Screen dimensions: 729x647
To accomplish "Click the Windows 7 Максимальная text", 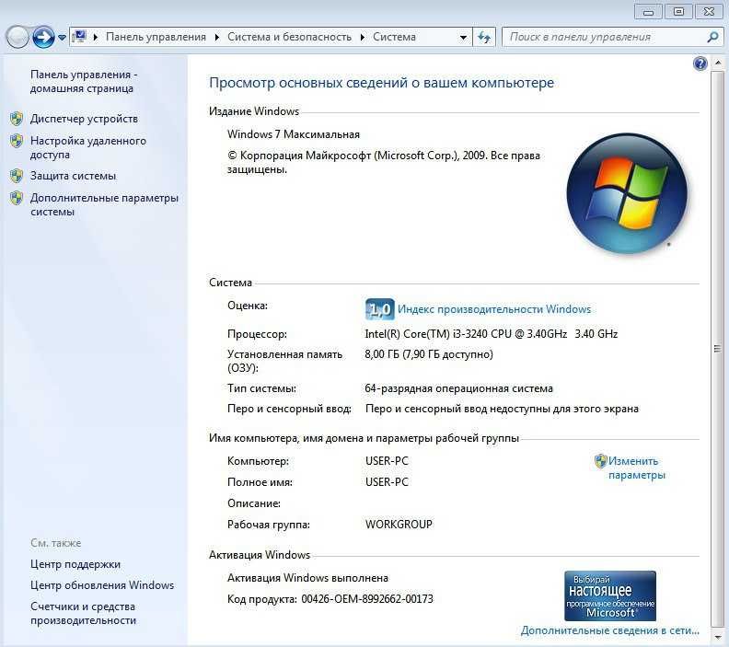I will [294, 134].
